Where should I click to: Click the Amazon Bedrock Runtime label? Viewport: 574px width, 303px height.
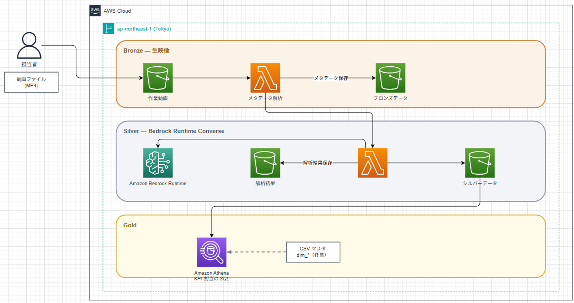pyautogui.click(x=158, y=184)
